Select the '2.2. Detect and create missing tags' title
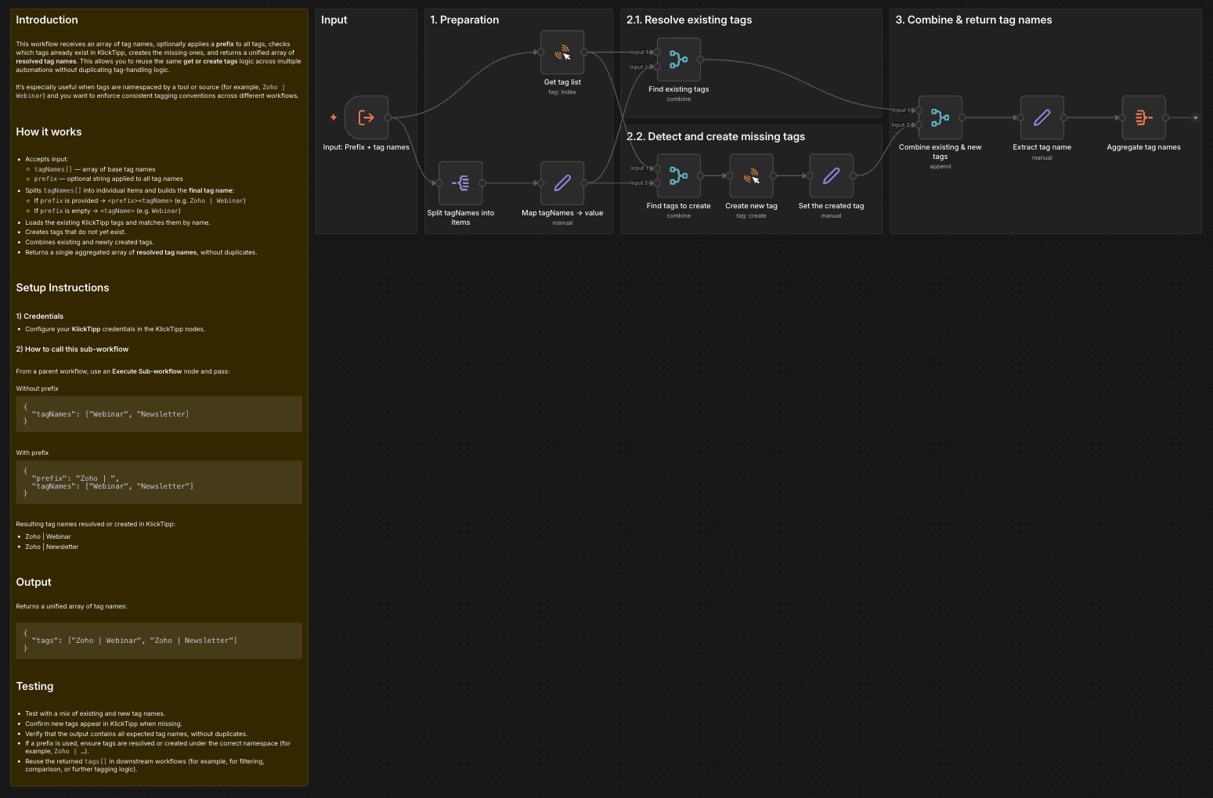The width and height of the screenshot is (1213, 798). [716, 137]
